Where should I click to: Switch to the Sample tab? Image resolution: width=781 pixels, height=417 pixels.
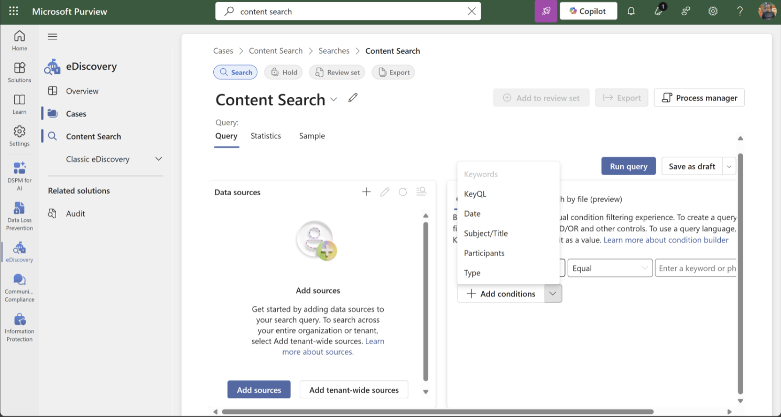point(312,136)
